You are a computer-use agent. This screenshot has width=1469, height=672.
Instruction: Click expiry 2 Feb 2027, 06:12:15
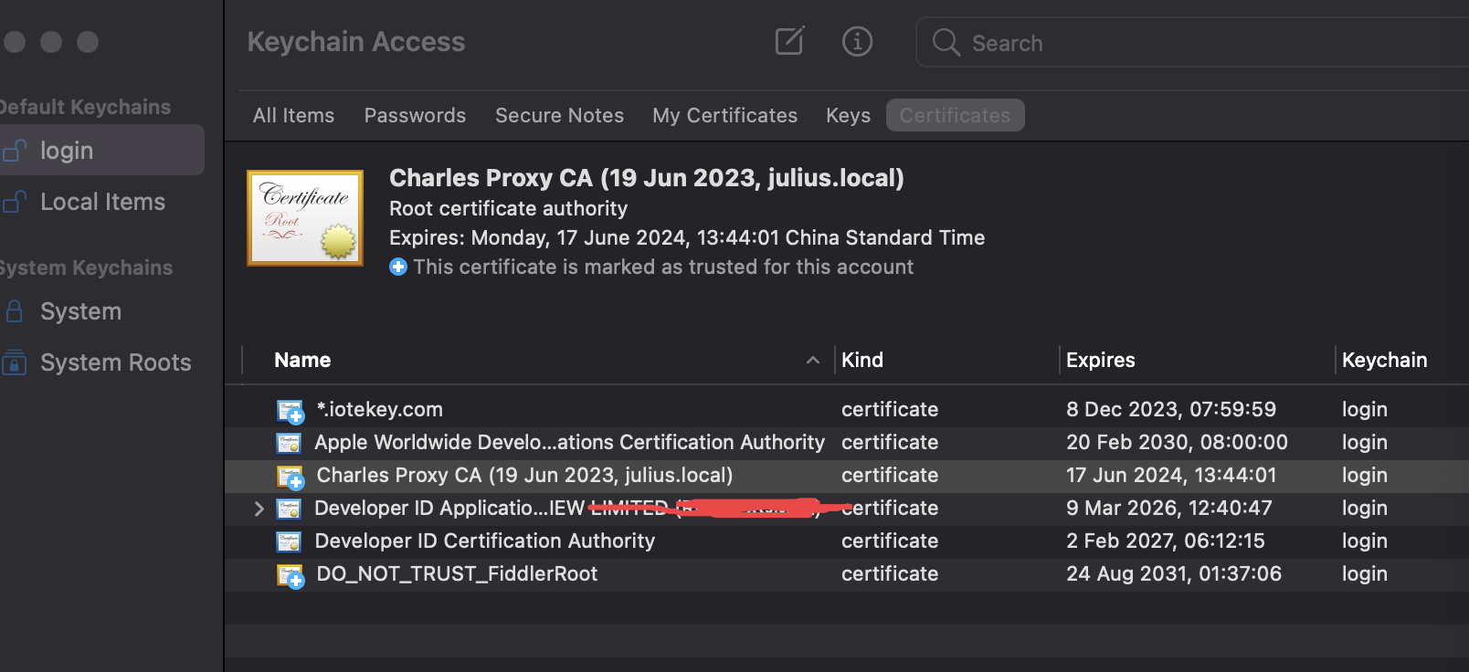1165,541
